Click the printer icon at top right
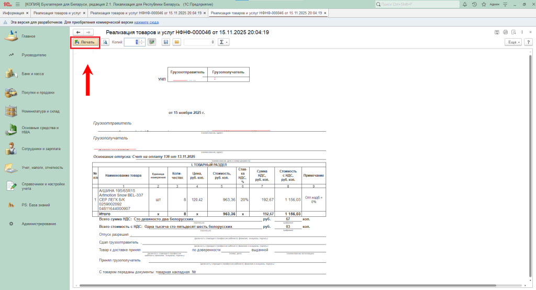Screen dimensions: 536x290 pos(505,32)
